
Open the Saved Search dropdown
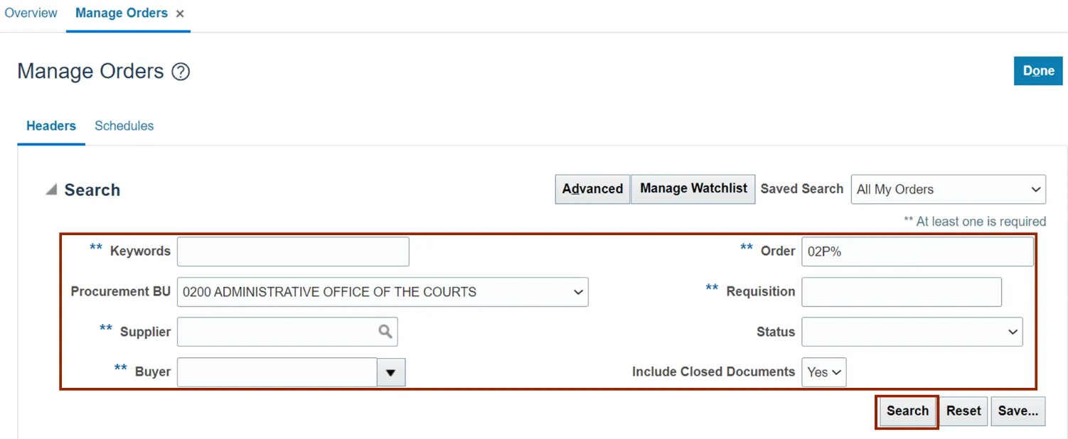point(948,190)
